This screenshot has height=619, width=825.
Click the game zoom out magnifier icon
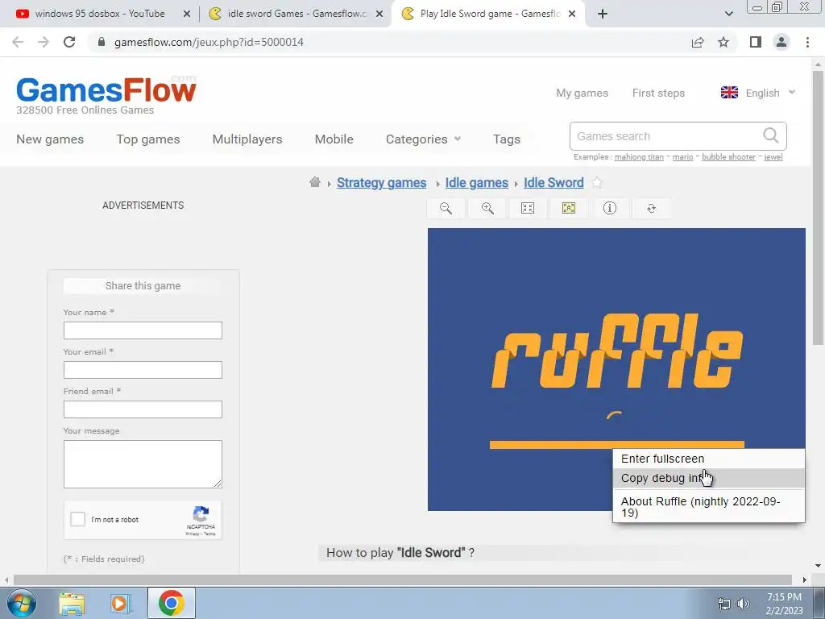pyautogui.click(x=446, y=209)
